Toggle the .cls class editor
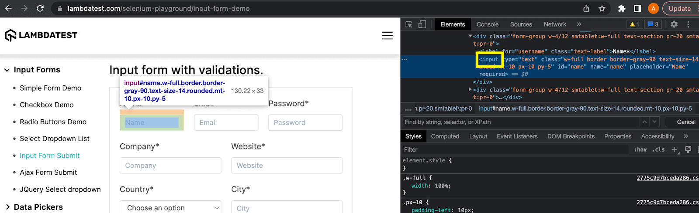 (658, 149)
